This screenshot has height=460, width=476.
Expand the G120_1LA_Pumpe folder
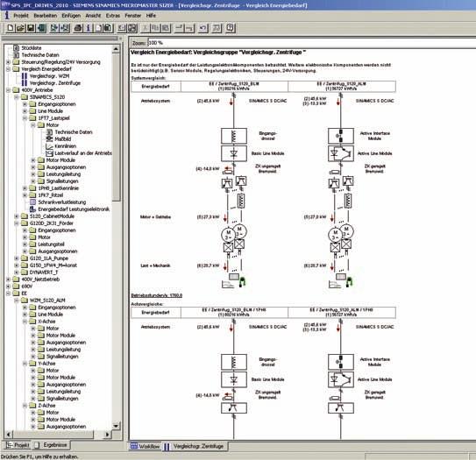click(17, 258)
